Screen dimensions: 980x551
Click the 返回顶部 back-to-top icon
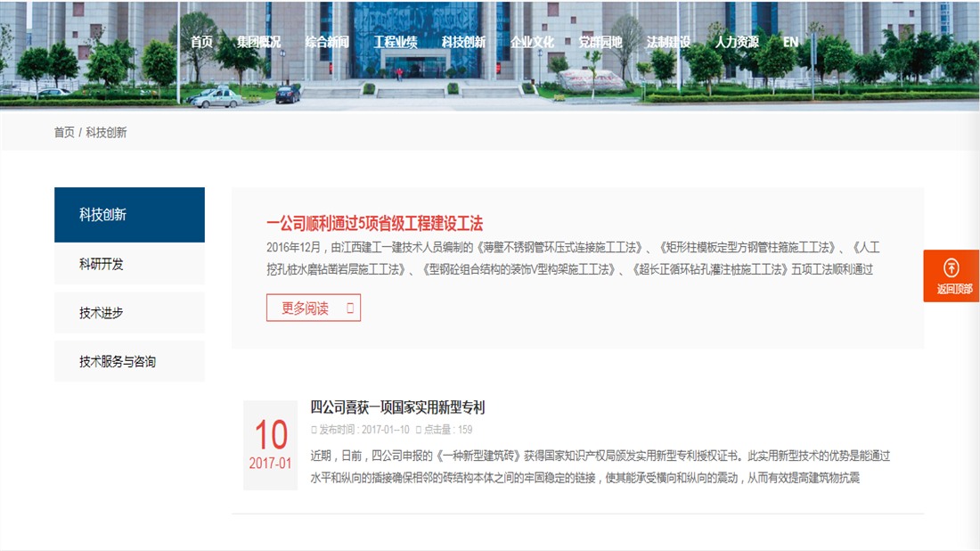[950, 265]
